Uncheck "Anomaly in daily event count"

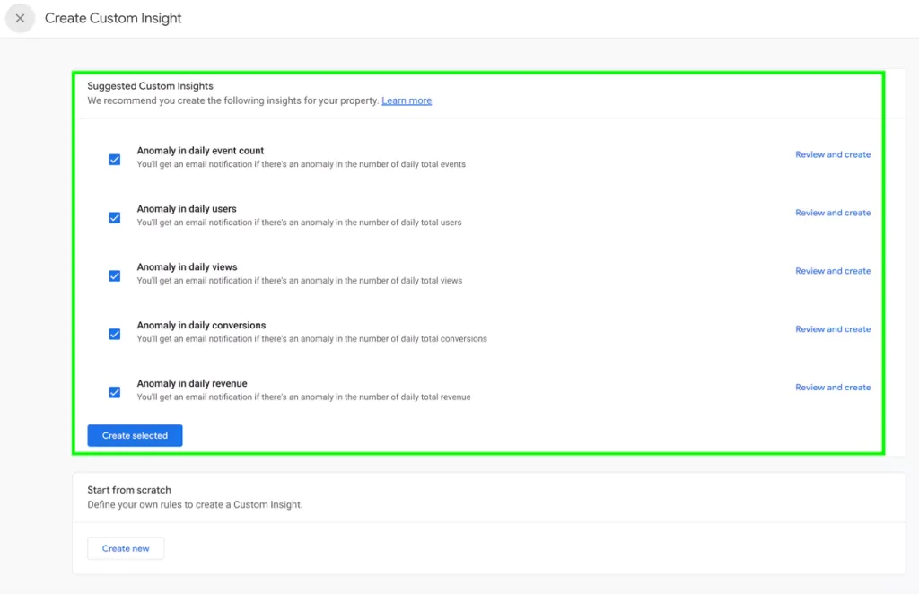pos(114,159)
